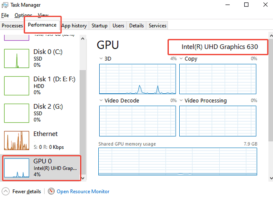Select the Disk 2 (G:) mini graph

16,113
